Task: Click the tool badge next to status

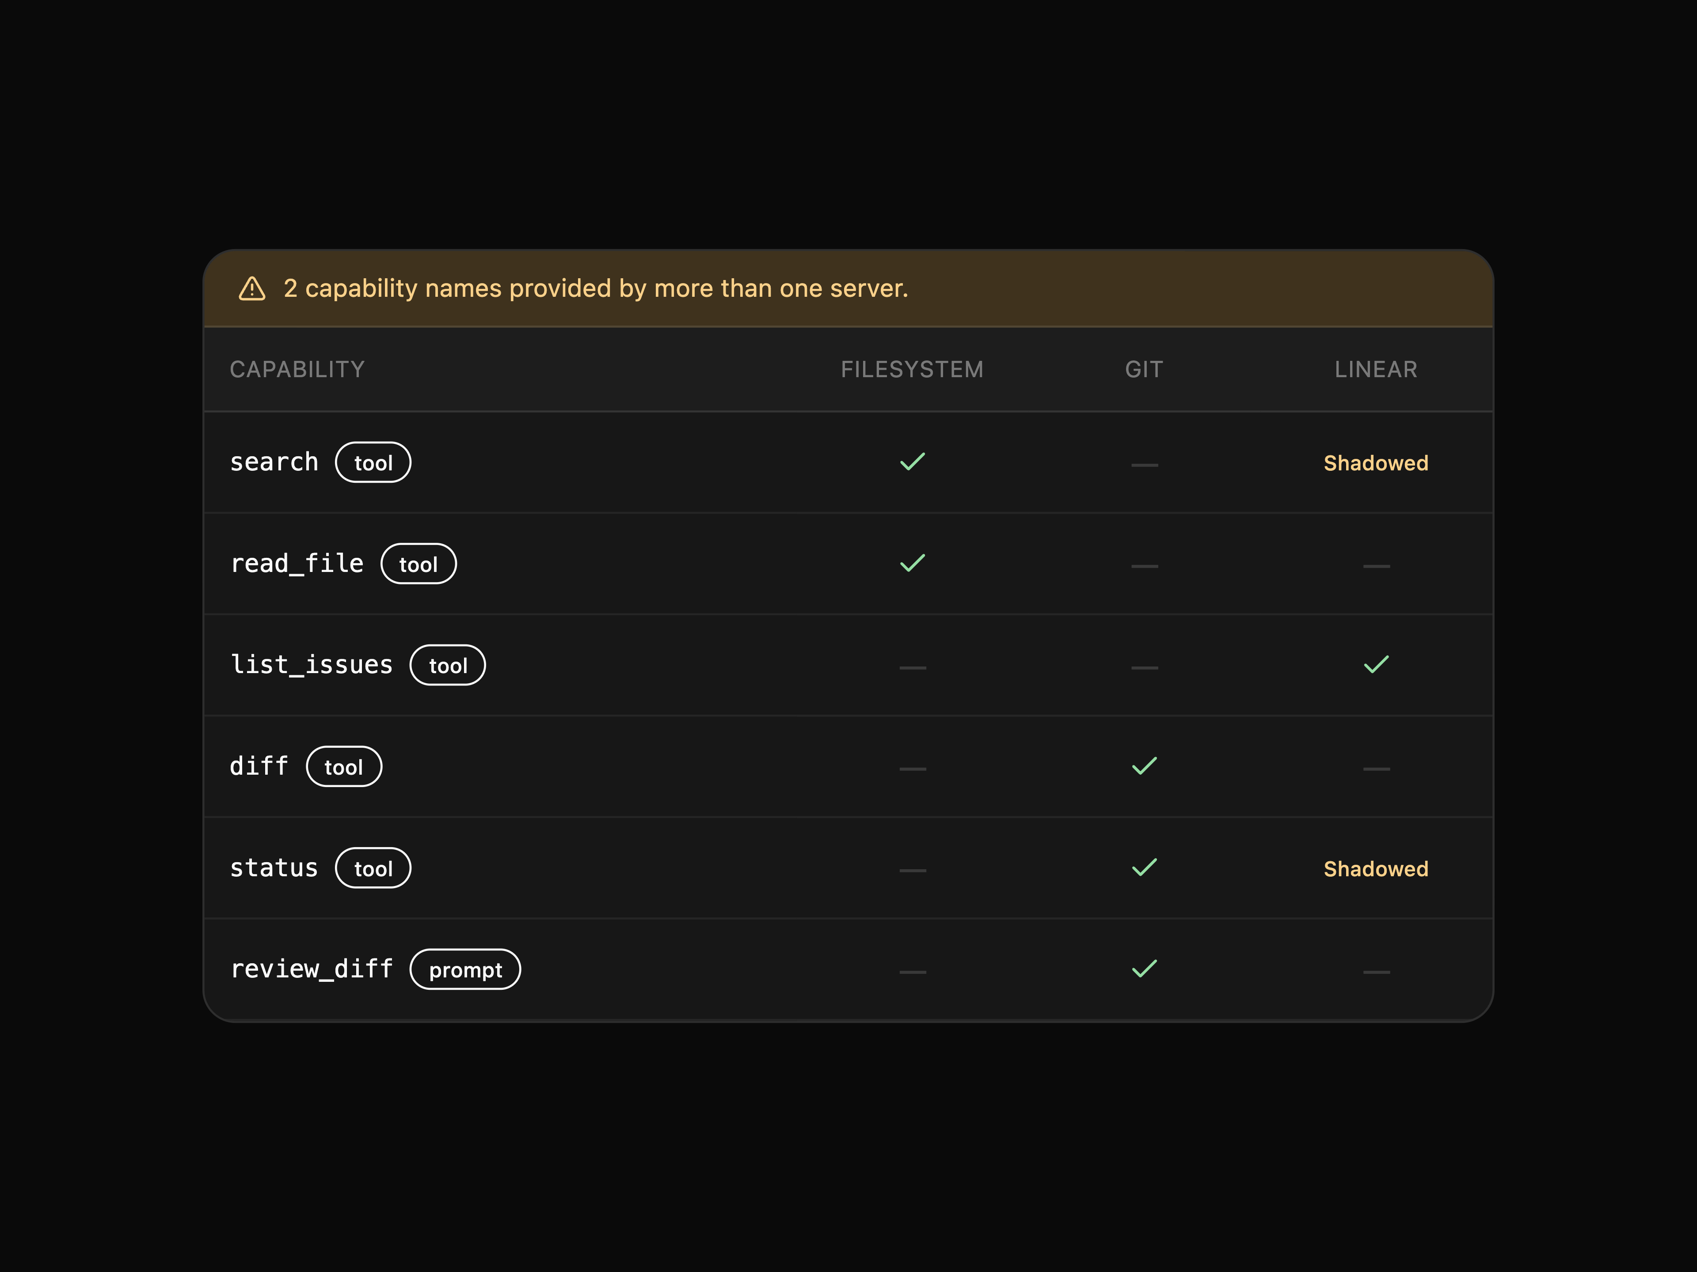Action: [373, 868]
